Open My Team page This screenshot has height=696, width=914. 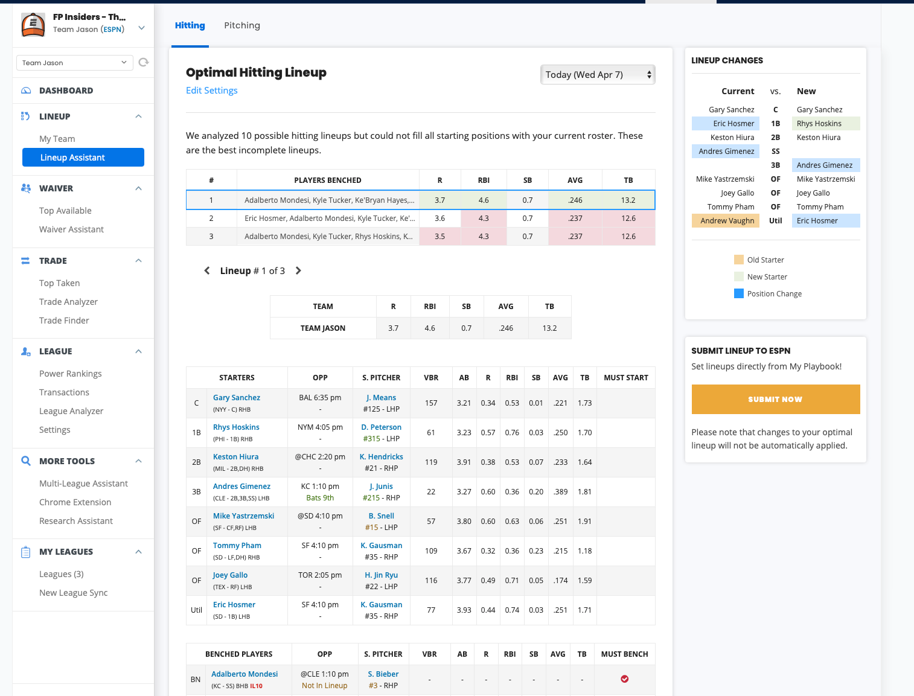pyautogui.click(x=57, y=139)
